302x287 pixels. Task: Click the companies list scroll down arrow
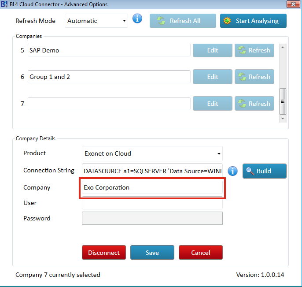point(283,119)
